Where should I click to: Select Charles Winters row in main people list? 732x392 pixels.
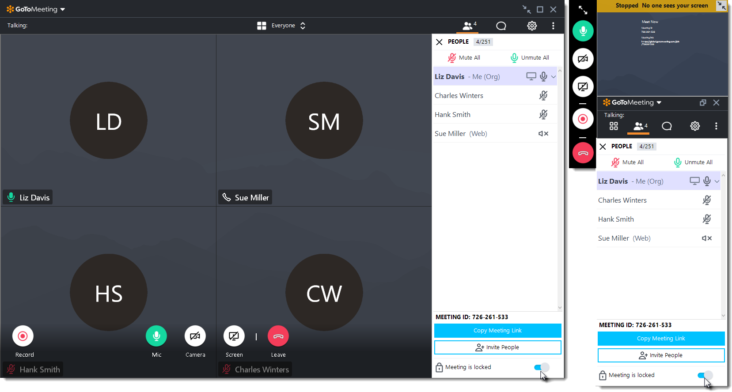(x=495, y=95)
